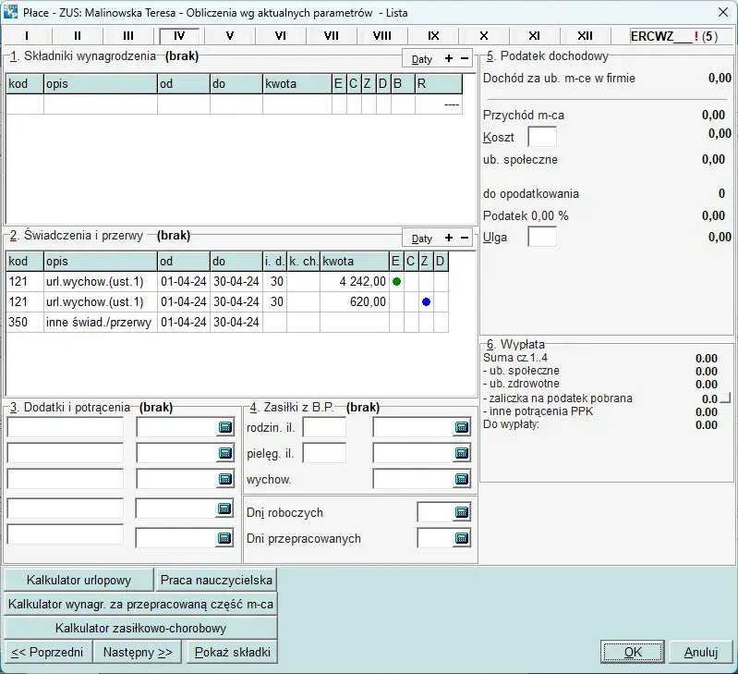Click the calculator icon for rodzin. il.
This screenshot has height=674, width=738.
point(462,427)
